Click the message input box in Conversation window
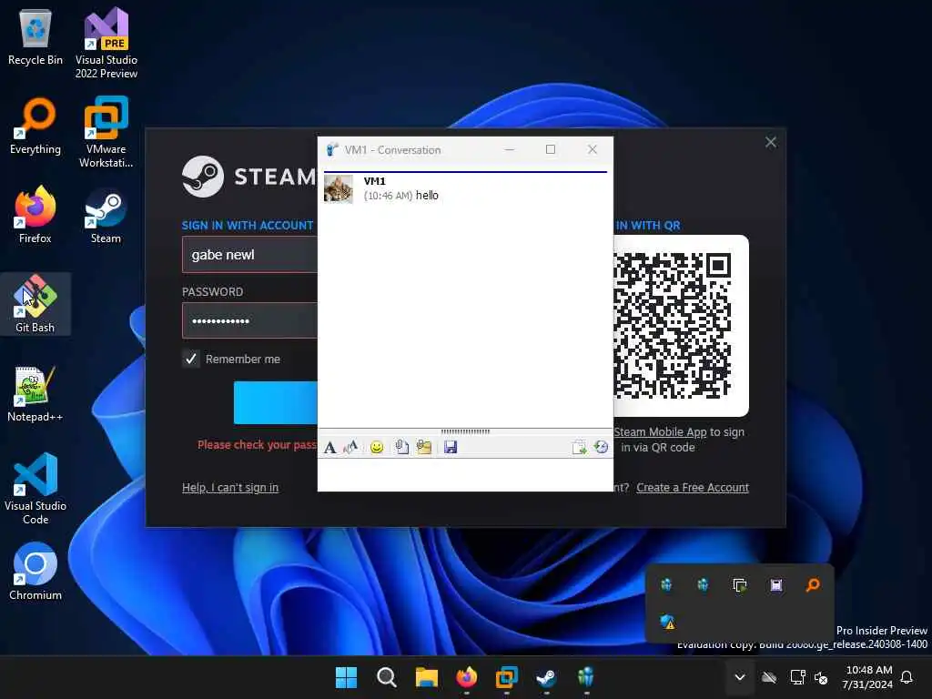Viewport: 932px width, 699px height. (465, 474)
